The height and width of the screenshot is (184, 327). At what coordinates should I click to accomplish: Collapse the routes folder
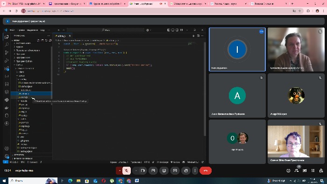click(x=23, y=119)
